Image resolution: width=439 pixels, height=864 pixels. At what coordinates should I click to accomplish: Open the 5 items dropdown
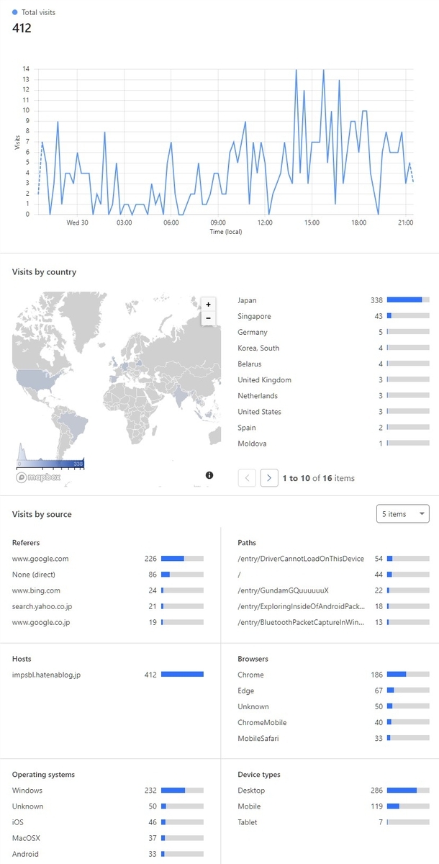(403, 514)
